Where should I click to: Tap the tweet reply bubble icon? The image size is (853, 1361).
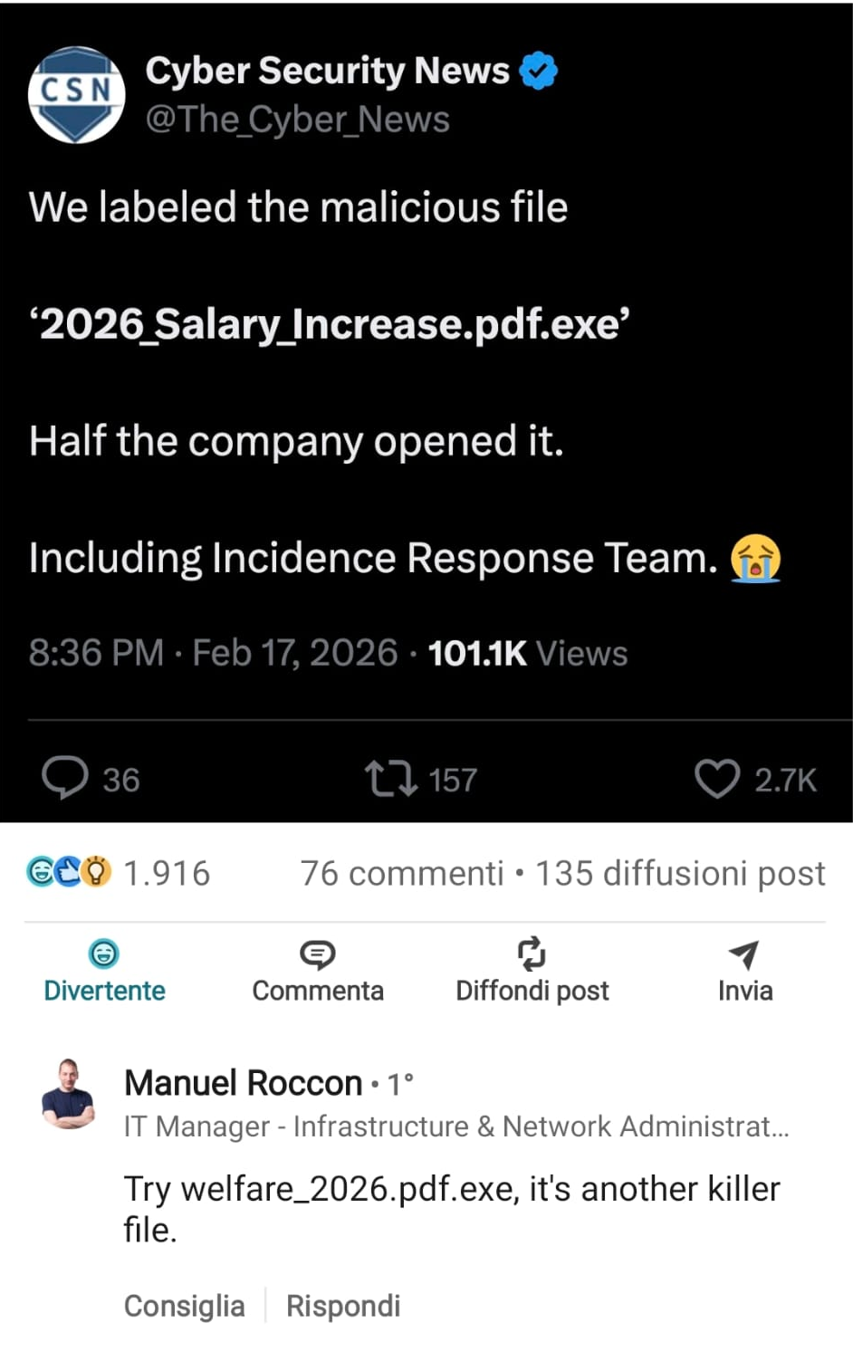65,778
